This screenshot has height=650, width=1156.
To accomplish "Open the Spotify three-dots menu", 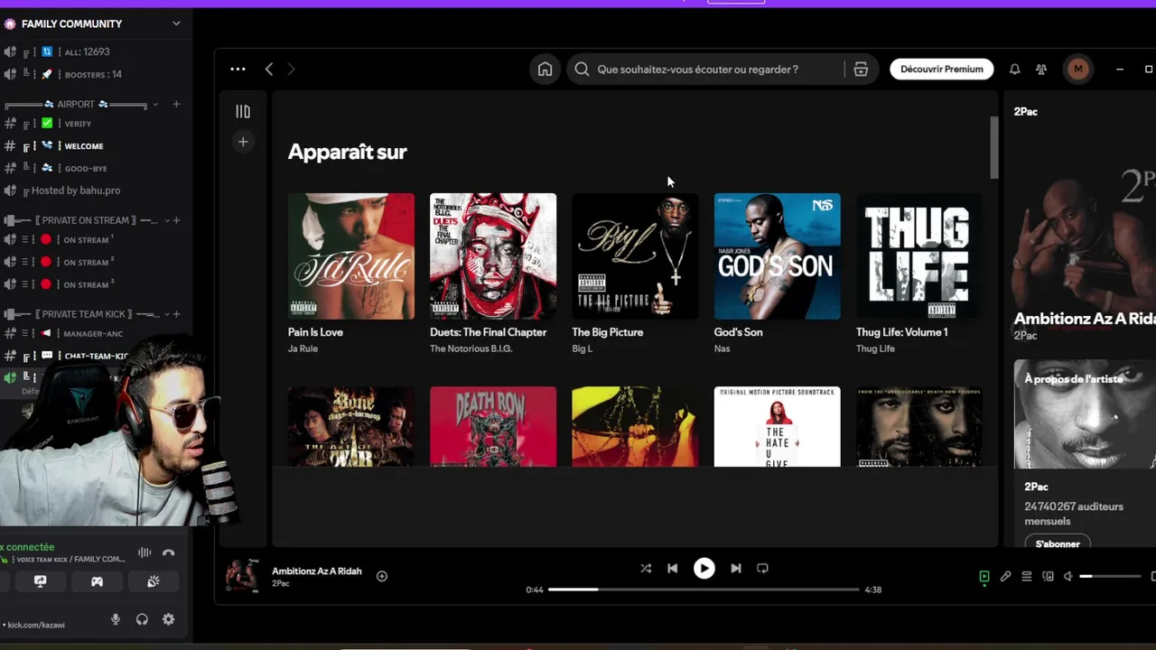I will [x=238, y=69].
